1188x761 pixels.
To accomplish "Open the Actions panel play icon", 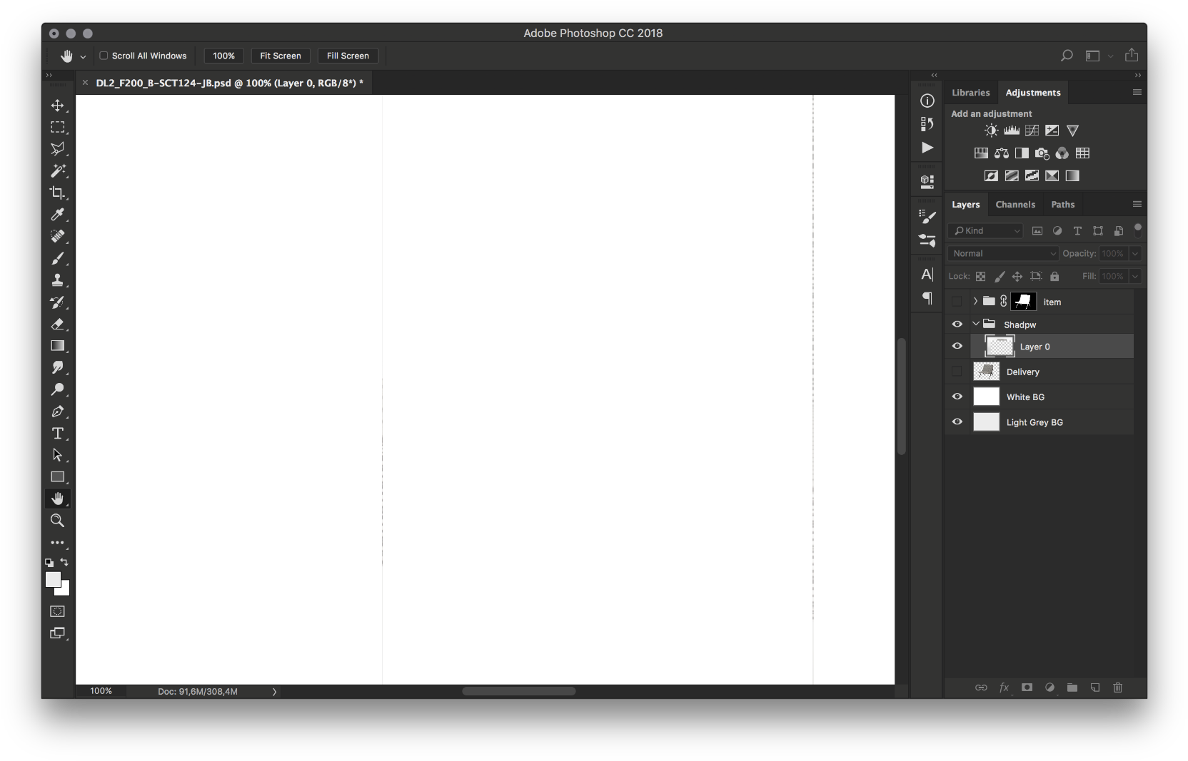I will 927,148.
